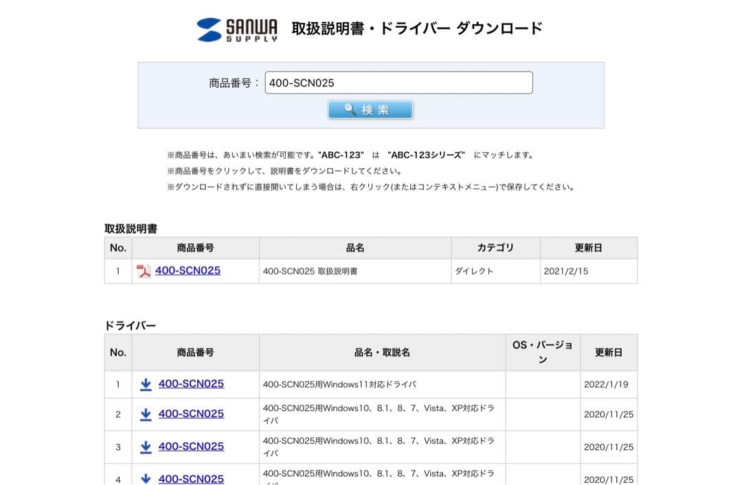The image size is (742, 485).
Task: Click the 更新日 header in driver table
Action: [x=609, y=352]
